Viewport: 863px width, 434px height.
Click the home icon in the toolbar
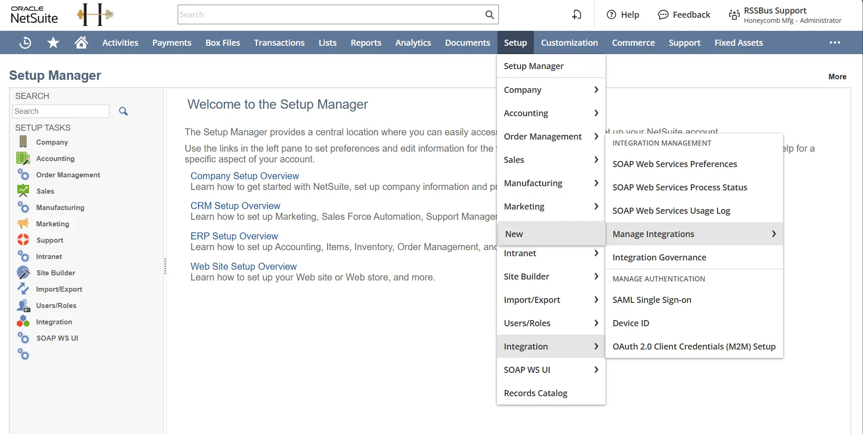tap(81, 42)
